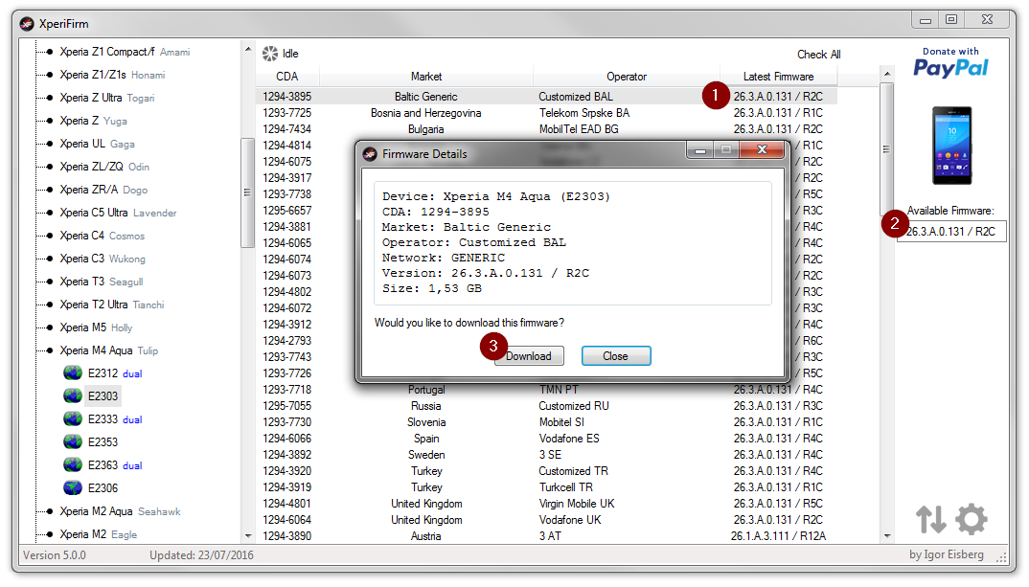Select the Virgin Mobile UK operator cell
This screenshot has width=1029, height=587.
tap(577, 504)
